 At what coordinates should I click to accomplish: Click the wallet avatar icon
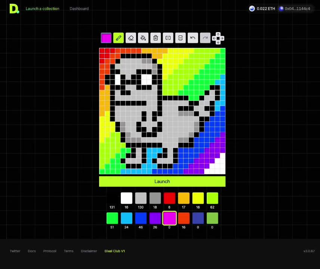281,9
